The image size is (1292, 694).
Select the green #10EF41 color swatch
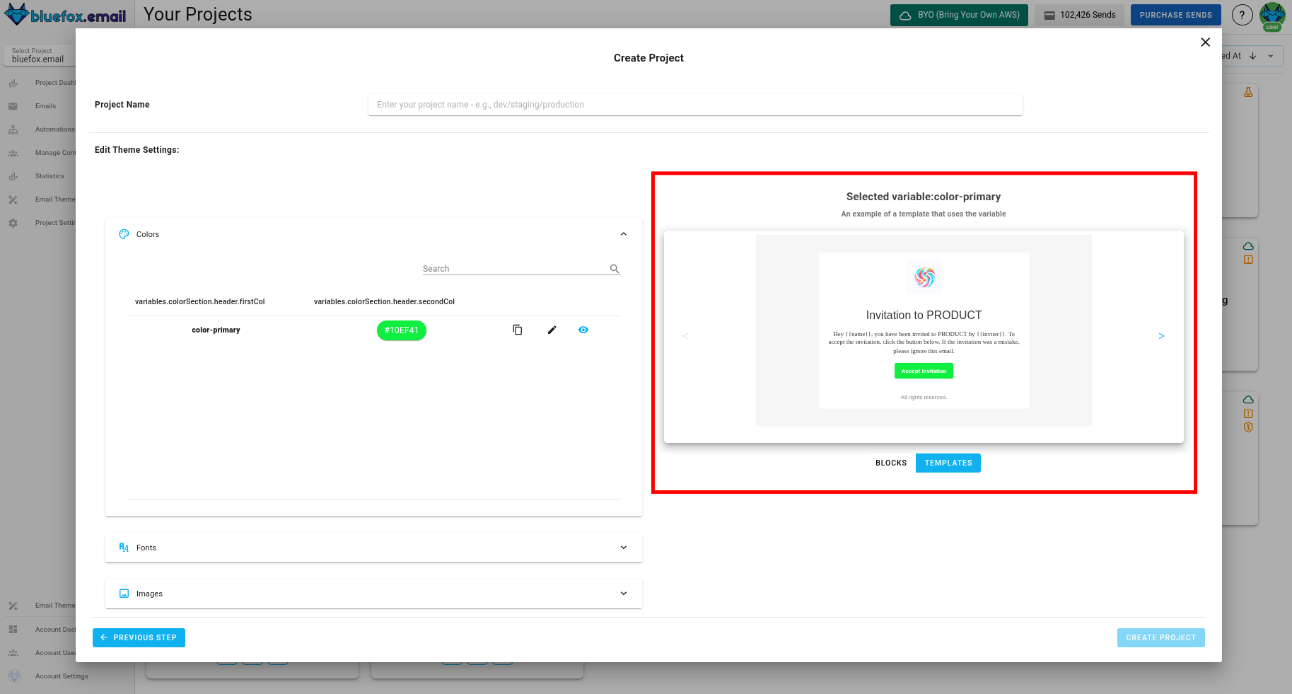[401, 330]
